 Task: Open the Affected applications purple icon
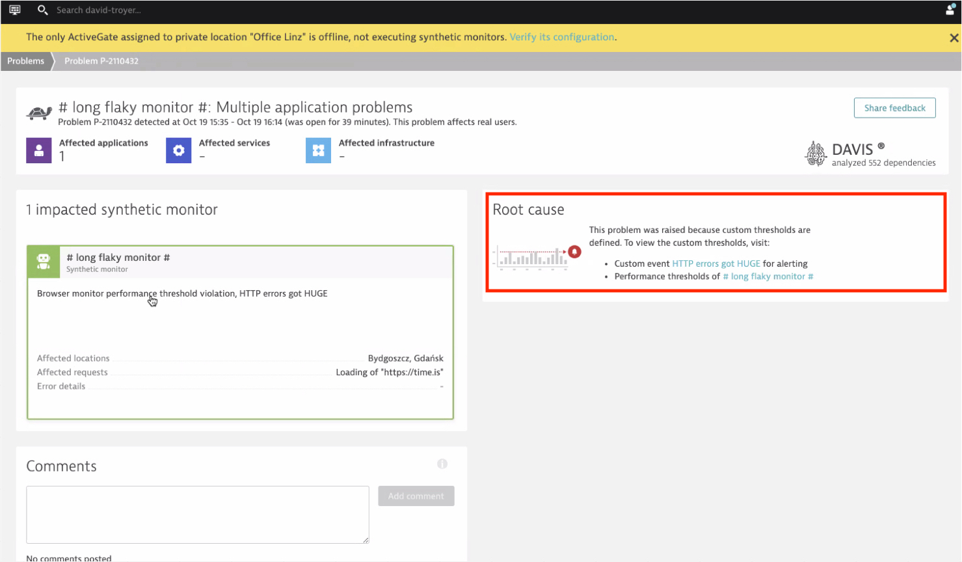point(39,150)
